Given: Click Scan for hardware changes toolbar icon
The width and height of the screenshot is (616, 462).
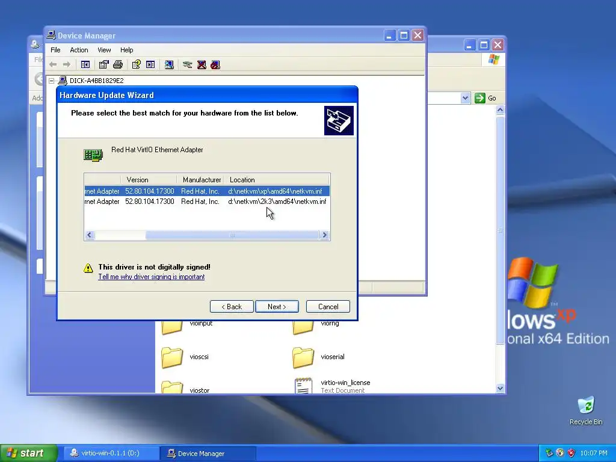Looking at the screenshot, I should coord(169,65).
